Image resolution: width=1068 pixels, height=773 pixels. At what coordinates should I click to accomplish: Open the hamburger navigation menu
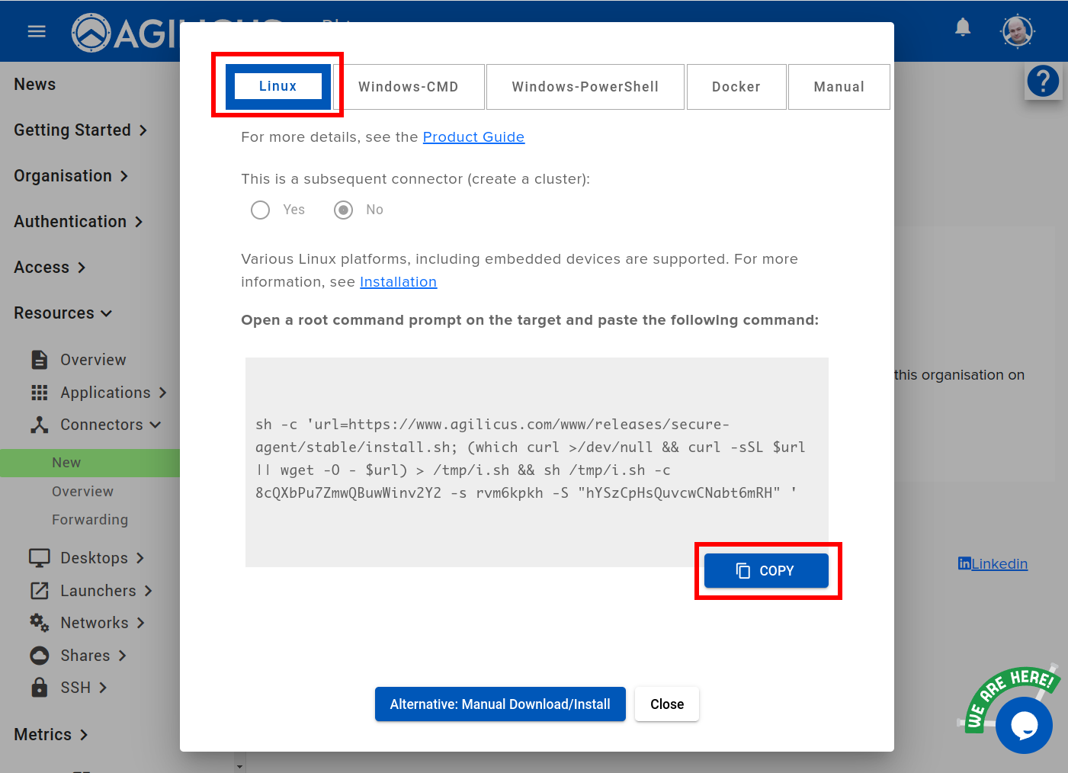(x=37, y=31)
